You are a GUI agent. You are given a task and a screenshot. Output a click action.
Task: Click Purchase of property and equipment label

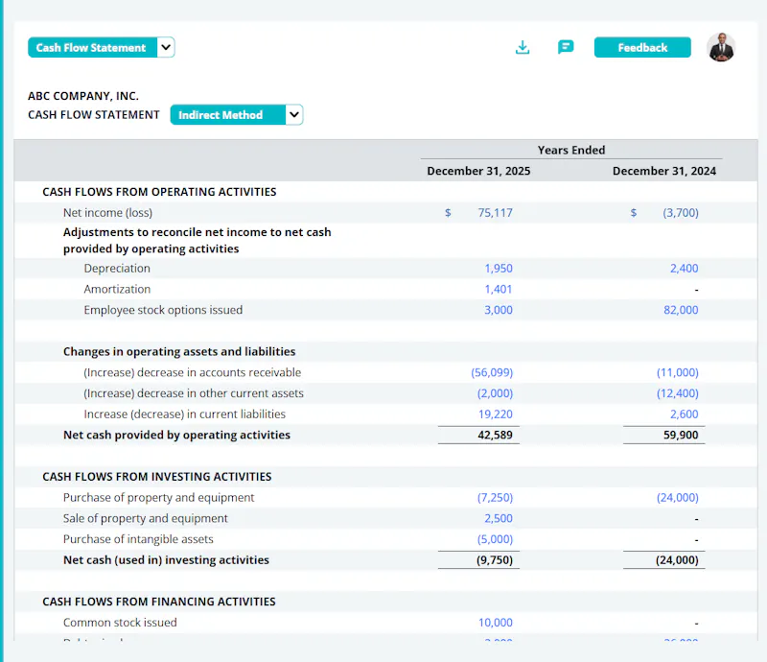158,498
